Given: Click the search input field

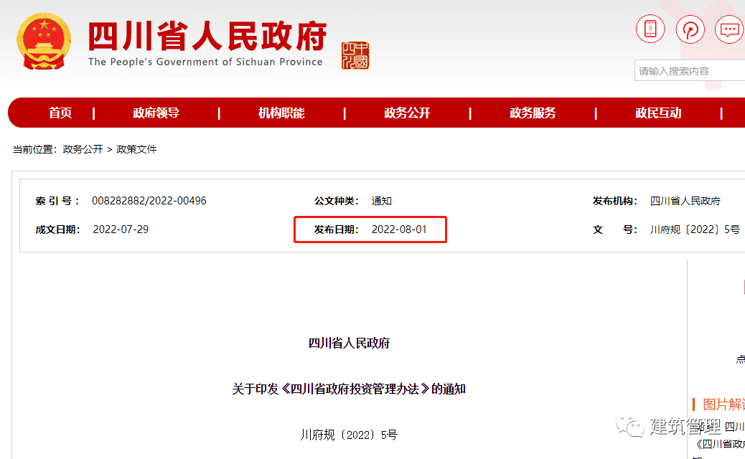Looking at the screenshot, I should pyautogui.click(x=689, y=71).
